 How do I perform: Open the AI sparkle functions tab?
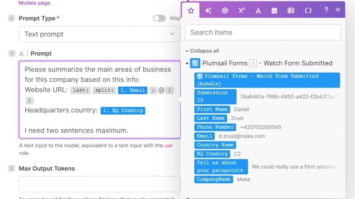(208, 10)
